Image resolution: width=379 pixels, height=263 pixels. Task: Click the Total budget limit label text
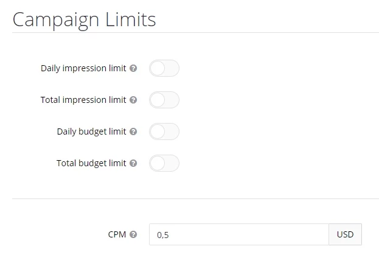coord(91,164)
